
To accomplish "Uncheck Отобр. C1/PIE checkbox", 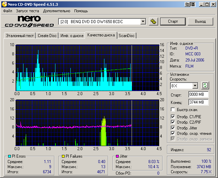I will (x=173, y=117).
